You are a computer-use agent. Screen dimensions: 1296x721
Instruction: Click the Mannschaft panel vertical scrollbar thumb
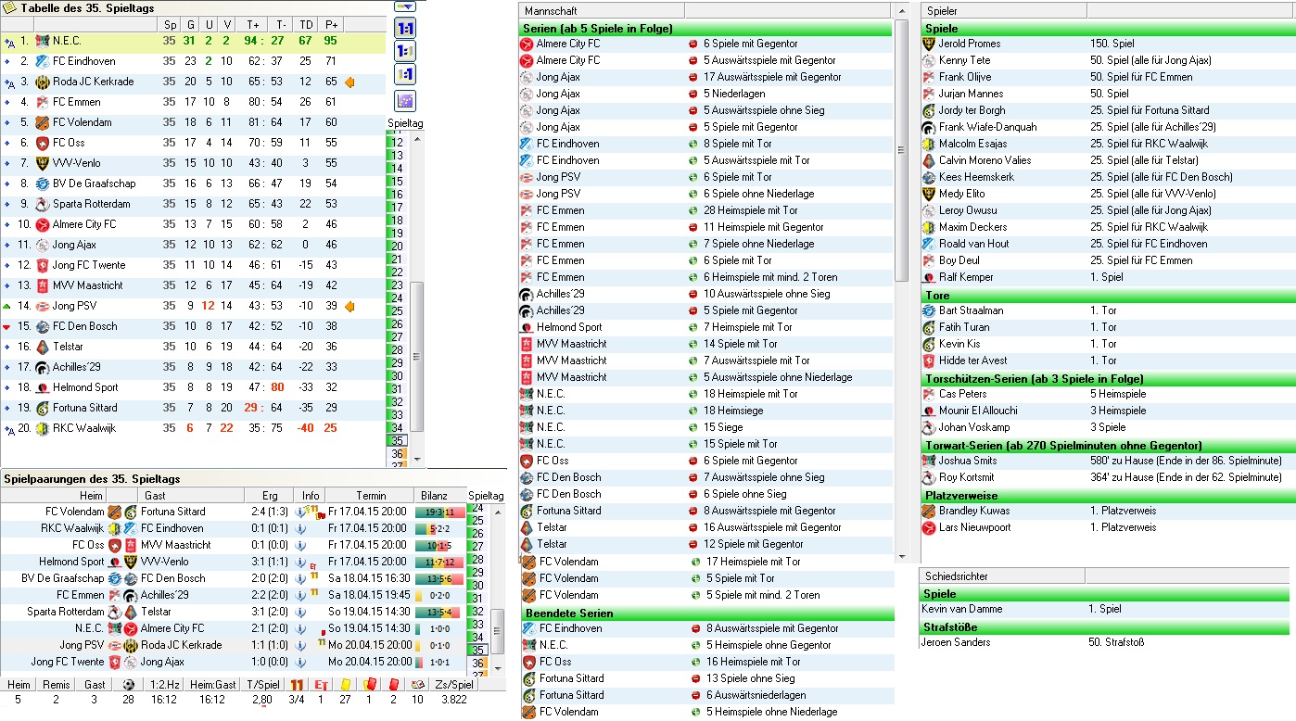tap(901, 151)
